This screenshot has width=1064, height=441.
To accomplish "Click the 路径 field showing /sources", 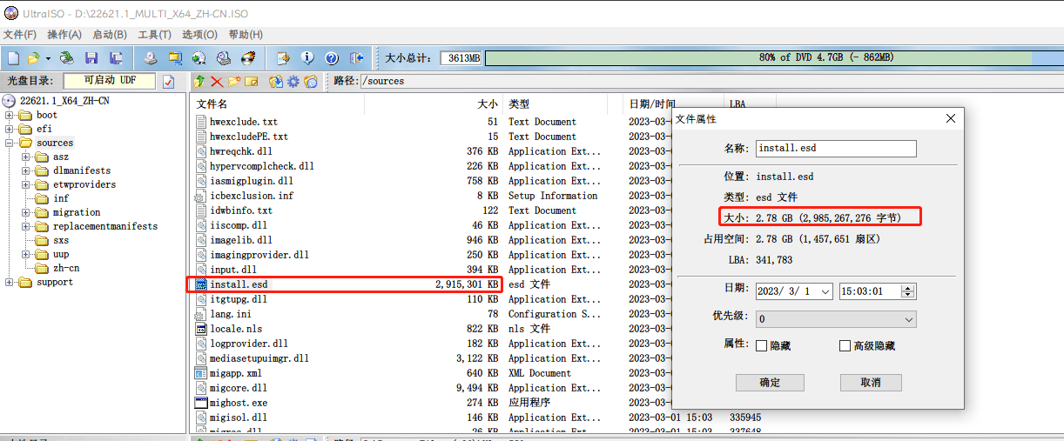I will (x=710, y=81).
